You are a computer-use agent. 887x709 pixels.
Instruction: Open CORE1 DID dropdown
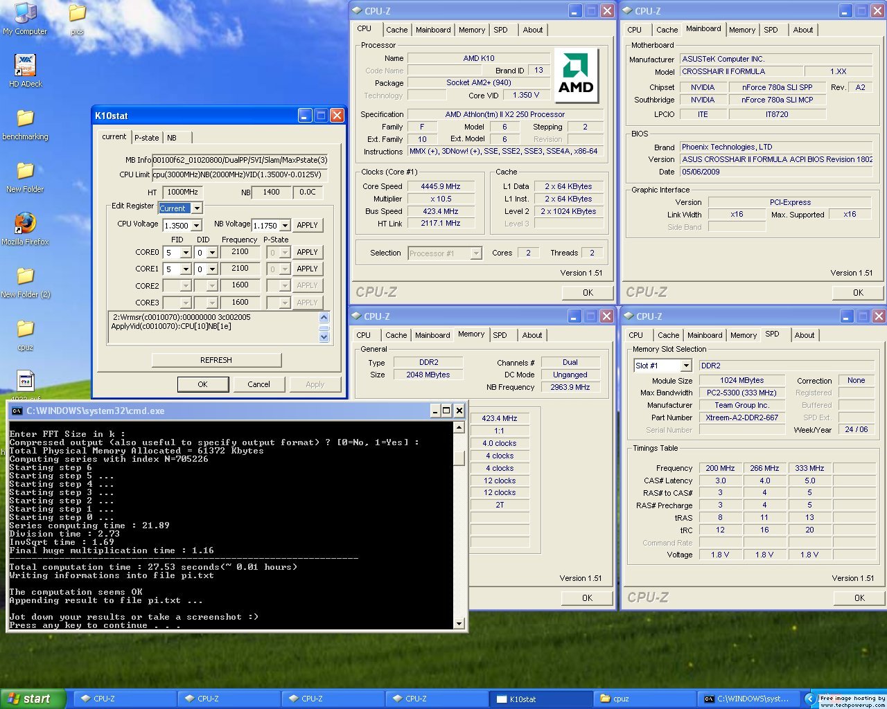(x=212, y=269)
